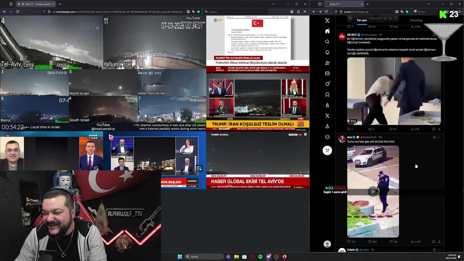Open Bookmarks icon in X sidebar
The image size is (464, 261).
(327, 95)
